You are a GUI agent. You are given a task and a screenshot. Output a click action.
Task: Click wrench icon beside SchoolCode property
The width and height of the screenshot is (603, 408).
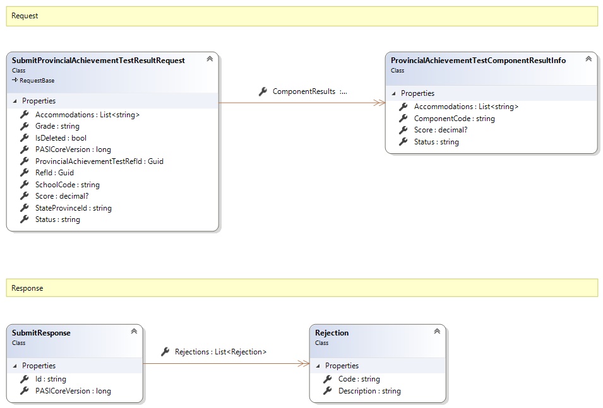point(25,185)
